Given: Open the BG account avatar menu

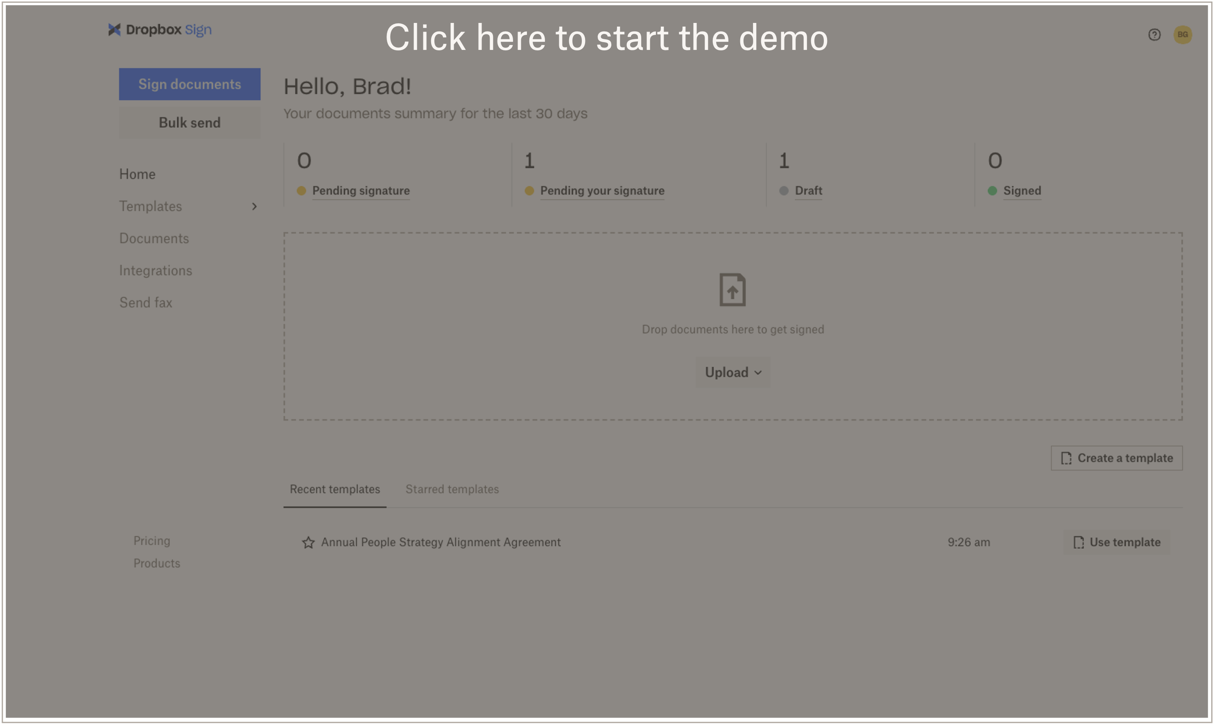Looking at the screenshot, I should (x=1182, y=34).
